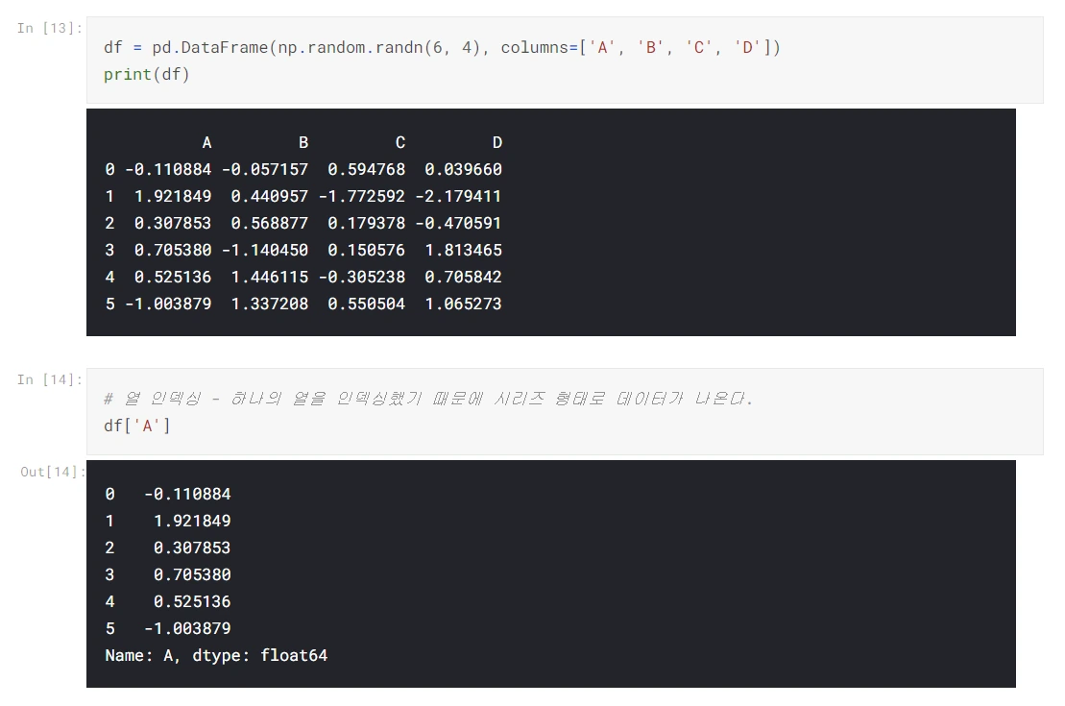This screenshot has width=1065, height=706.
Task: Click value 0.568877 in row 2
Action: 270,223
